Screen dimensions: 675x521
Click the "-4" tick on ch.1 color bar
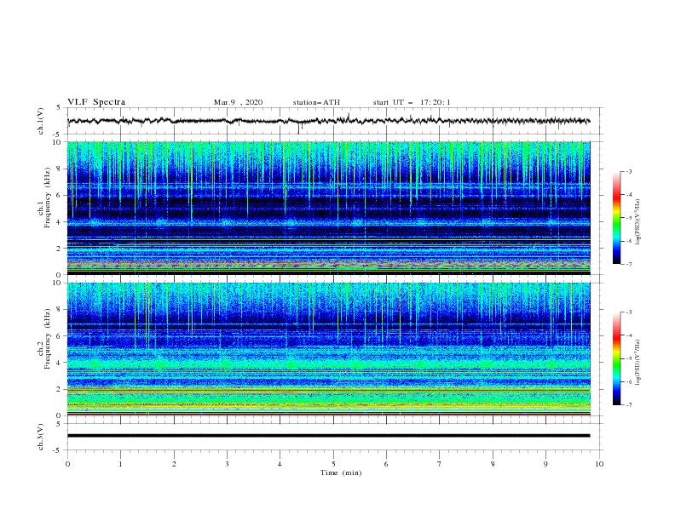[628, 195]
